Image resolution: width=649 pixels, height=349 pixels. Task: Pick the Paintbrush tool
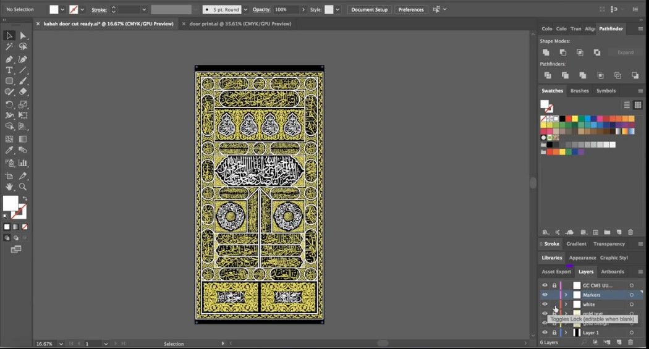click(x=23, y=81)
